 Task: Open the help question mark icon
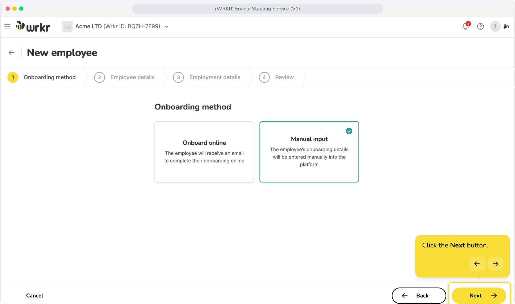click(480, 26)
